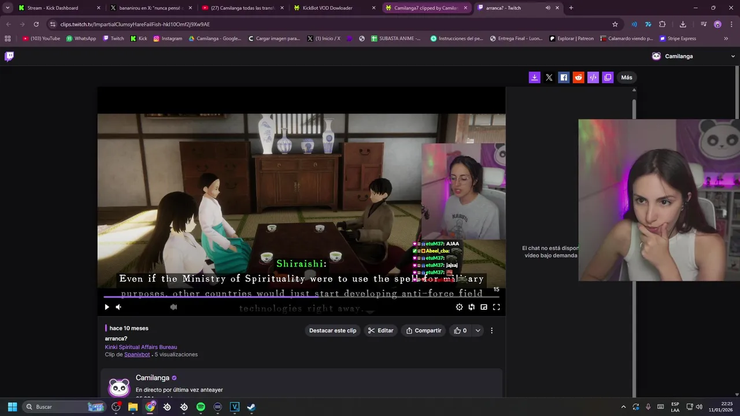The image size is (740, 416).
Task: Expand tab search dropdown arrow
Action: point(8,8)
